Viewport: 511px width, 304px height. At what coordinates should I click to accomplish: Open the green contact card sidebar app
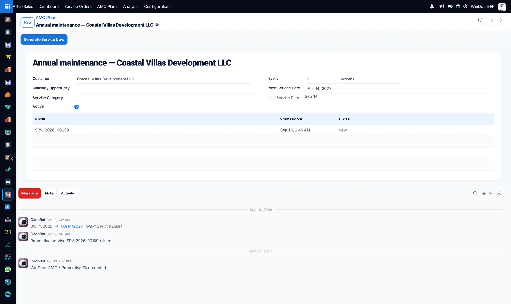coord(8,132)
